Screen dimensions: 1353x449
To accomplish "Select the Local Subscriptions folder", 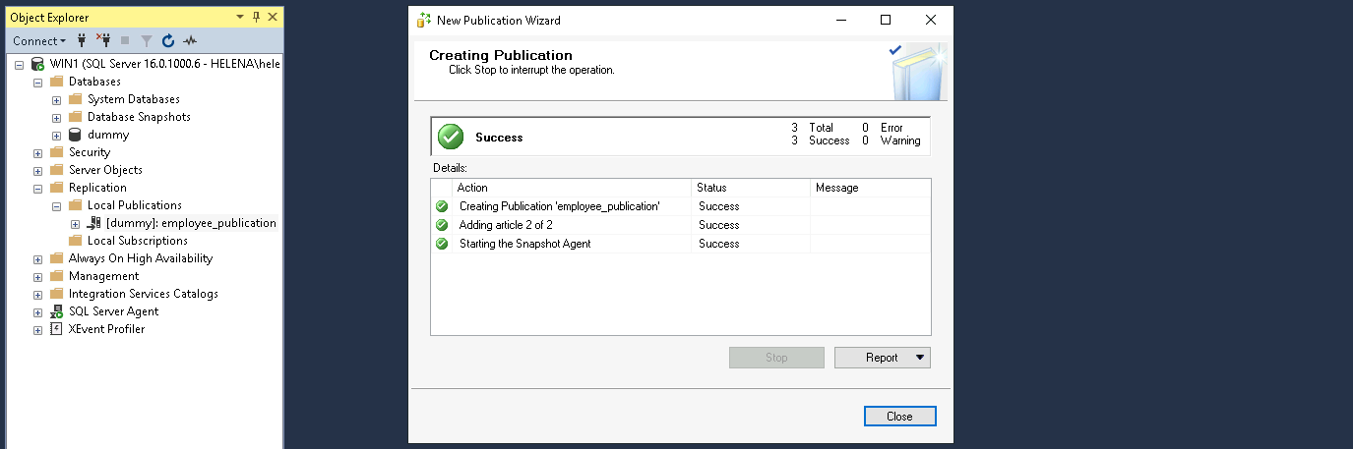I will pos(137,241).
